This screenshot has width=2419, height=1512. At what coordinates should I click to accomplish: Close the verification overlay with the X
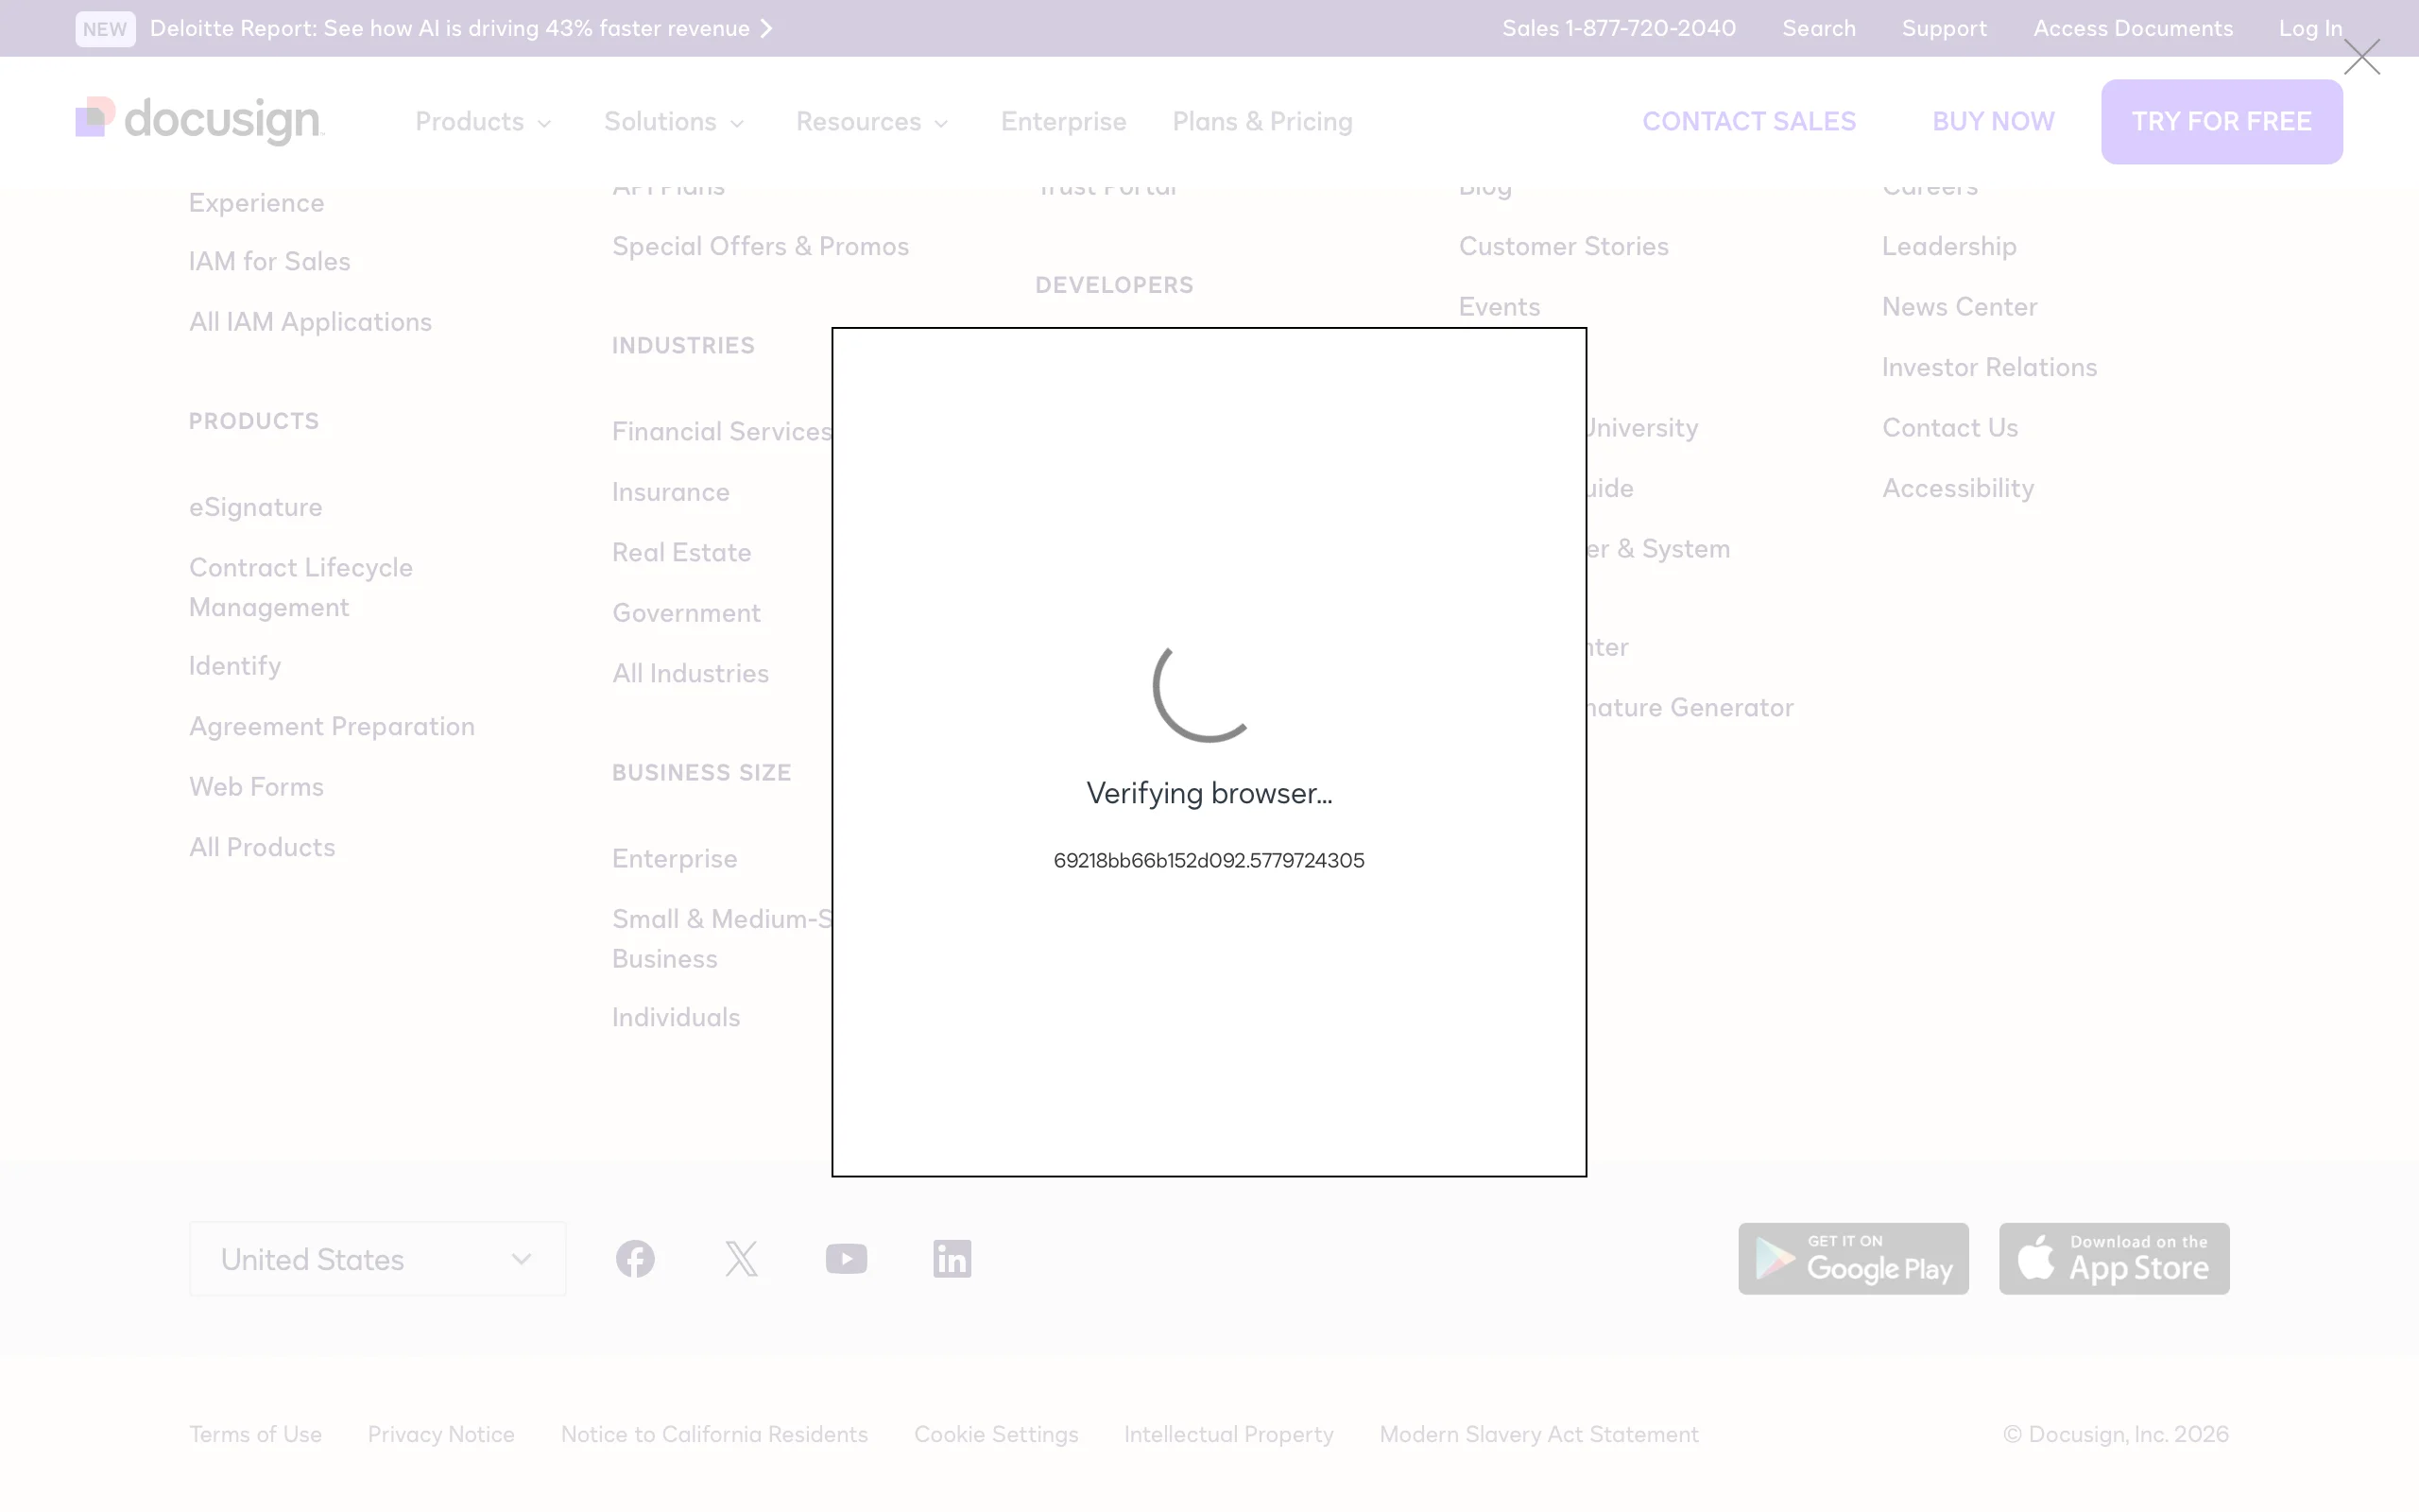click(x=2361, y=57)
